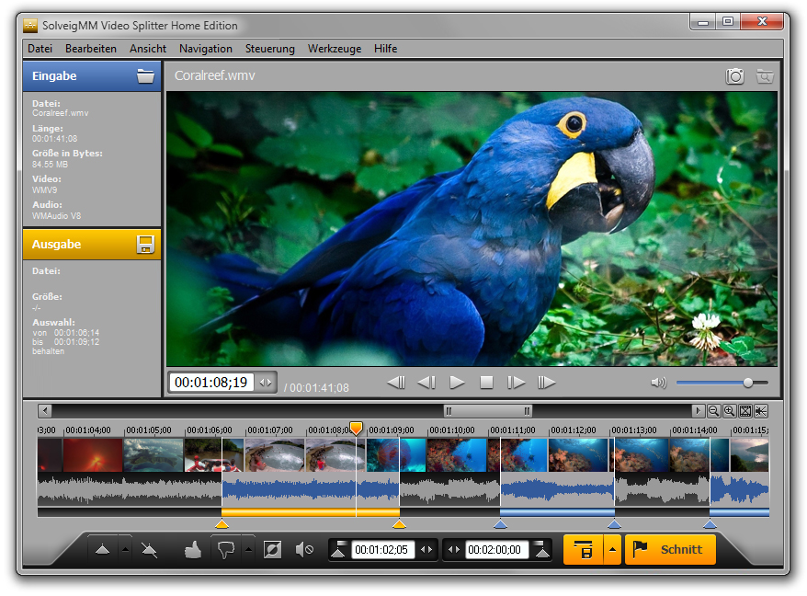Mark fragment as keep with thumbs-up
The height and width of the screenshot is (596, 807).
coord(193,550)
